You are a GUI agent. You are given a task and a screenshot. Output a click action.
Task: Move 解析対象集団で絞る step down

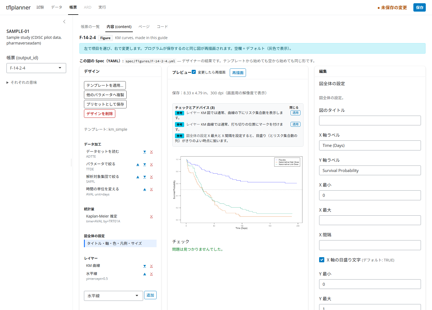coord(145,177)
